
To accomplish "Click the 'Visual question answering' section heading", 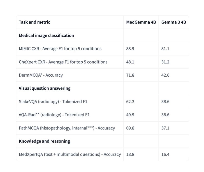I will point(45,88).
